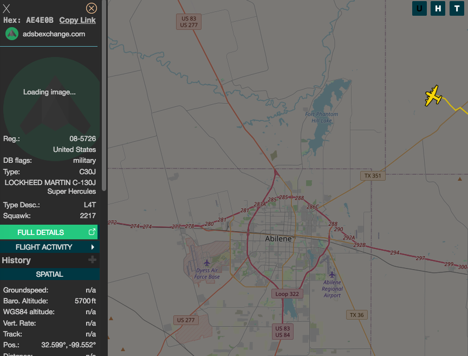Click the History heading
Screen dimensions: 468x356
[x=16, y=260]
